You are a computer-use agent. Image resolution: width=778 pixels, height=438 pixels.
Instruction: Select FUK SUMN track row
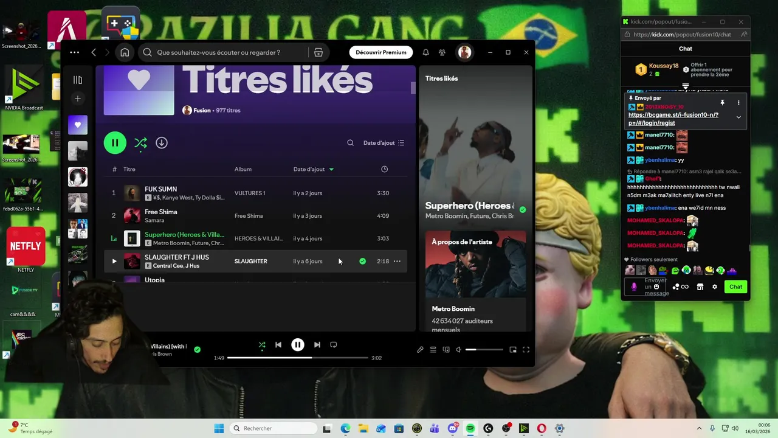255,193
